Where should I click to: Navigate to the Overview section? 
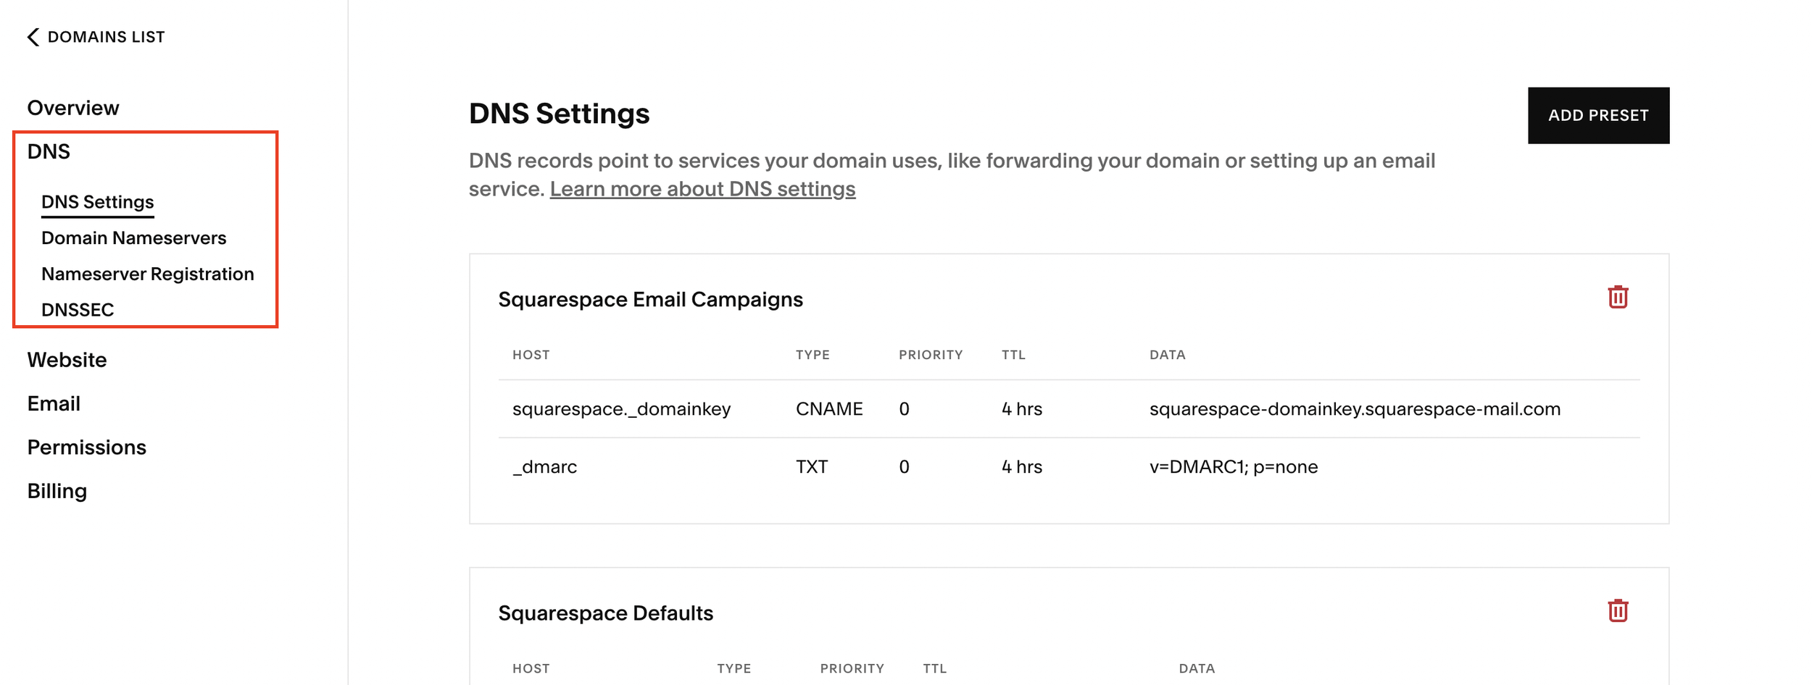[72, 107]
